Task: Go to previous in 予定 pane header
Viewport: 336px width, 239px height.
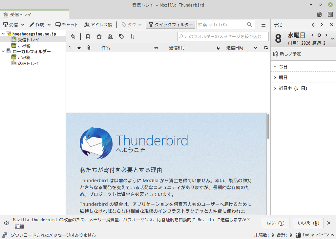Action: click(313, 25)
